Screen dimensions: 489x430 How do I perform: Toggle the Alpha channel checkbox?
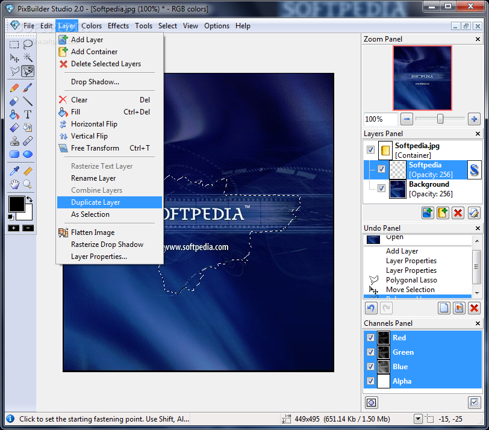pos(370,381)
